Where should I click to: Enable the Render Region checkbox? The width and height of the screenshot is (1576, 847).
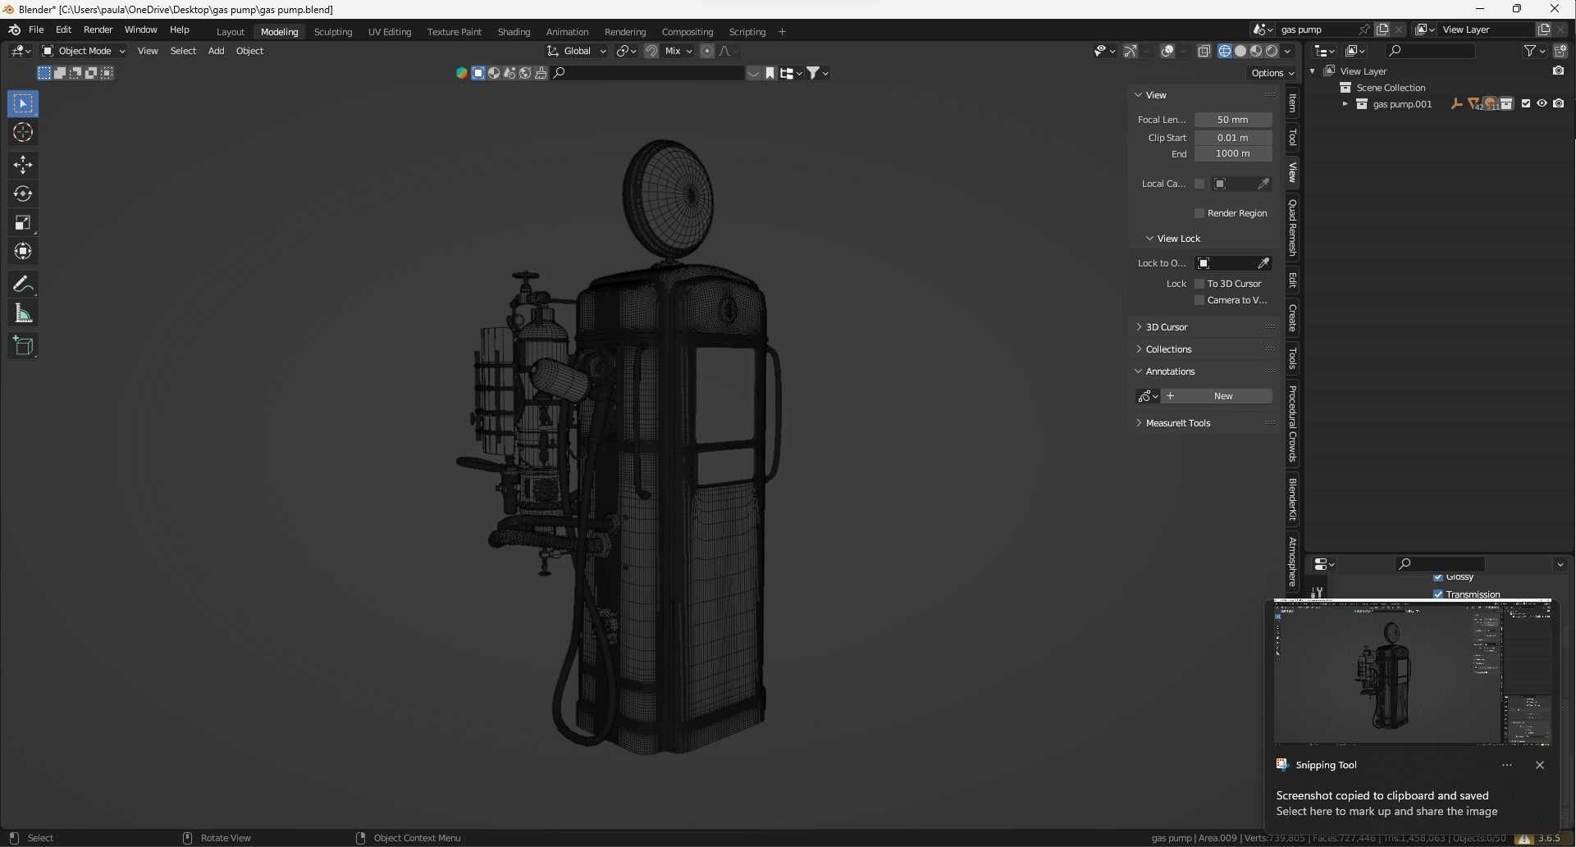tap(1199, 213)
